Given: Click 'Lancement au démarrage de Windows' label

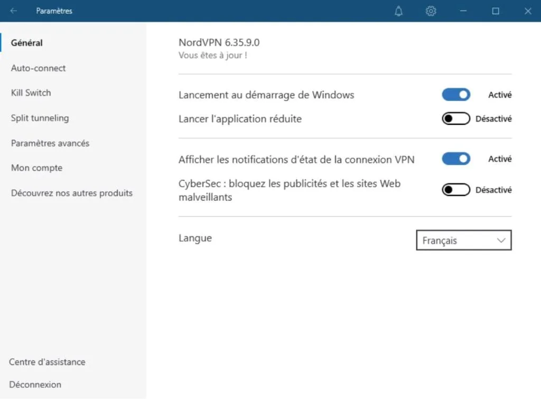Looking at the screenshot, I should click(266, 95).
